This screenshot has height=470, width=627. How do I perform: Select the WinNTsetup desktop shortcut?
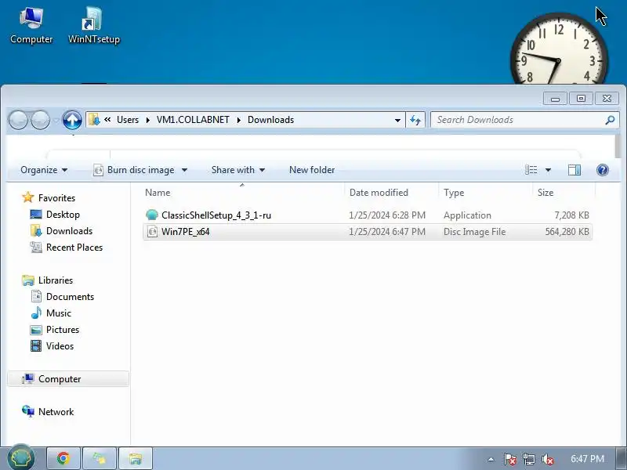tap(94, 25)
